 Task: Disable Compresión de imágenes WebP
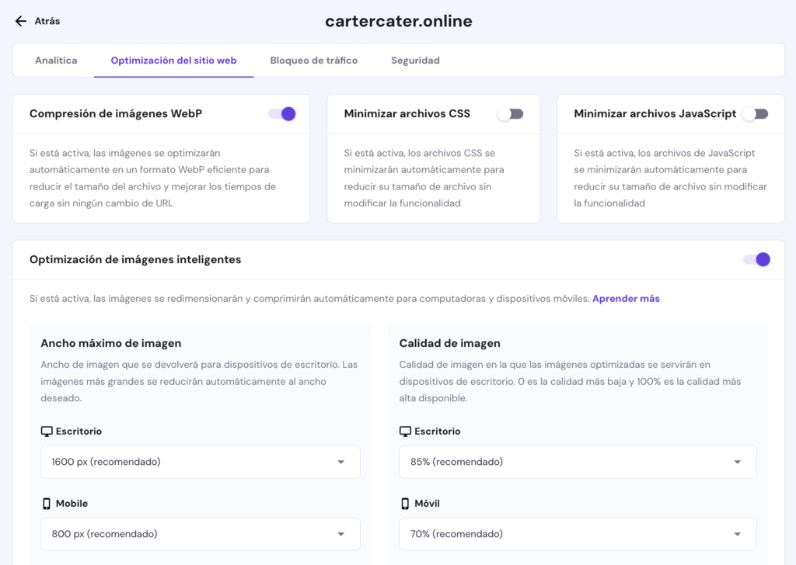[x=281, y=113]
